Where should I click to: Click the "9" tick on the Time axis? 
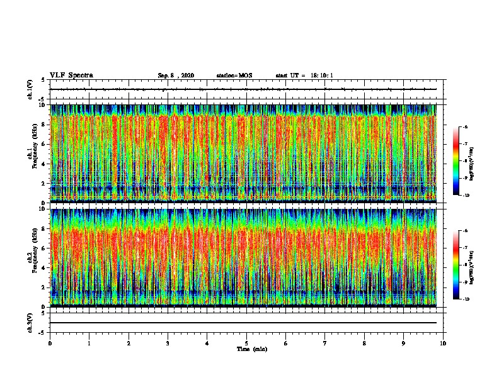(x=403, y=343)
